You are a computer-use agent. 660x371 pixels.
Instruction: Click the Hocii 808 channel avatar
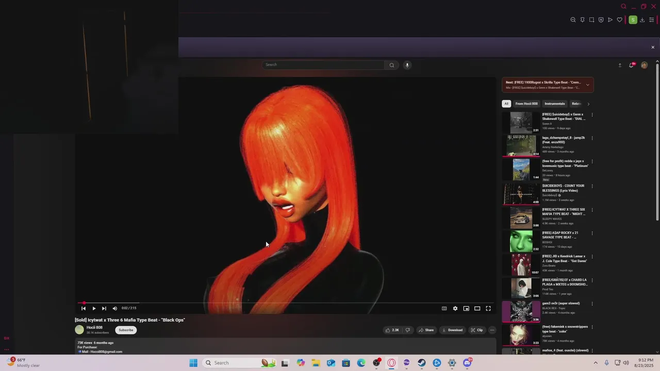79,330
